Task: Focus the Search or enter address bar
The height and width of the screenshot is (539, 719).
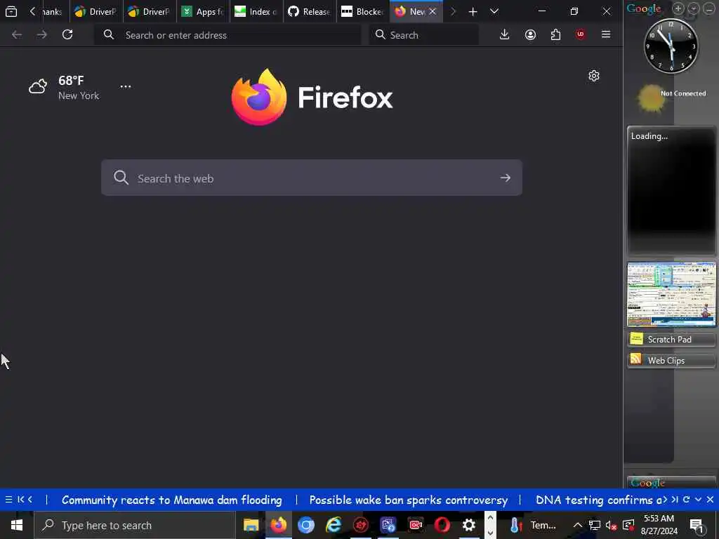Action: [227, 35]
